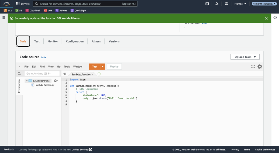The height and width of the screenshot is (153, 279).
Task: Open the help question mark menu
Action: pos(226,4)
